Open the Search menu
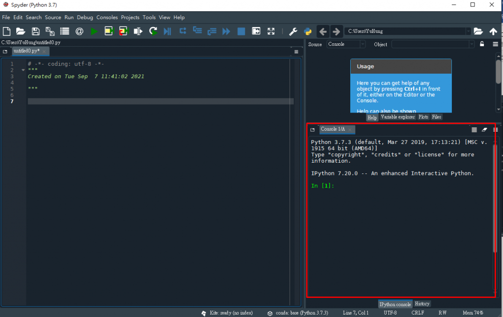Image resolution: width=503 pixels, height=317 pixels. coord(34,17)
